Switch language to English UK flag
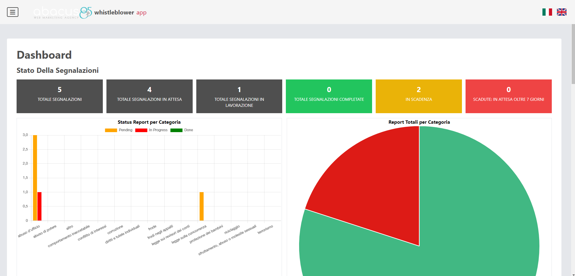The image size is (575, 276). pyautogui.click(x=561, y=12)
